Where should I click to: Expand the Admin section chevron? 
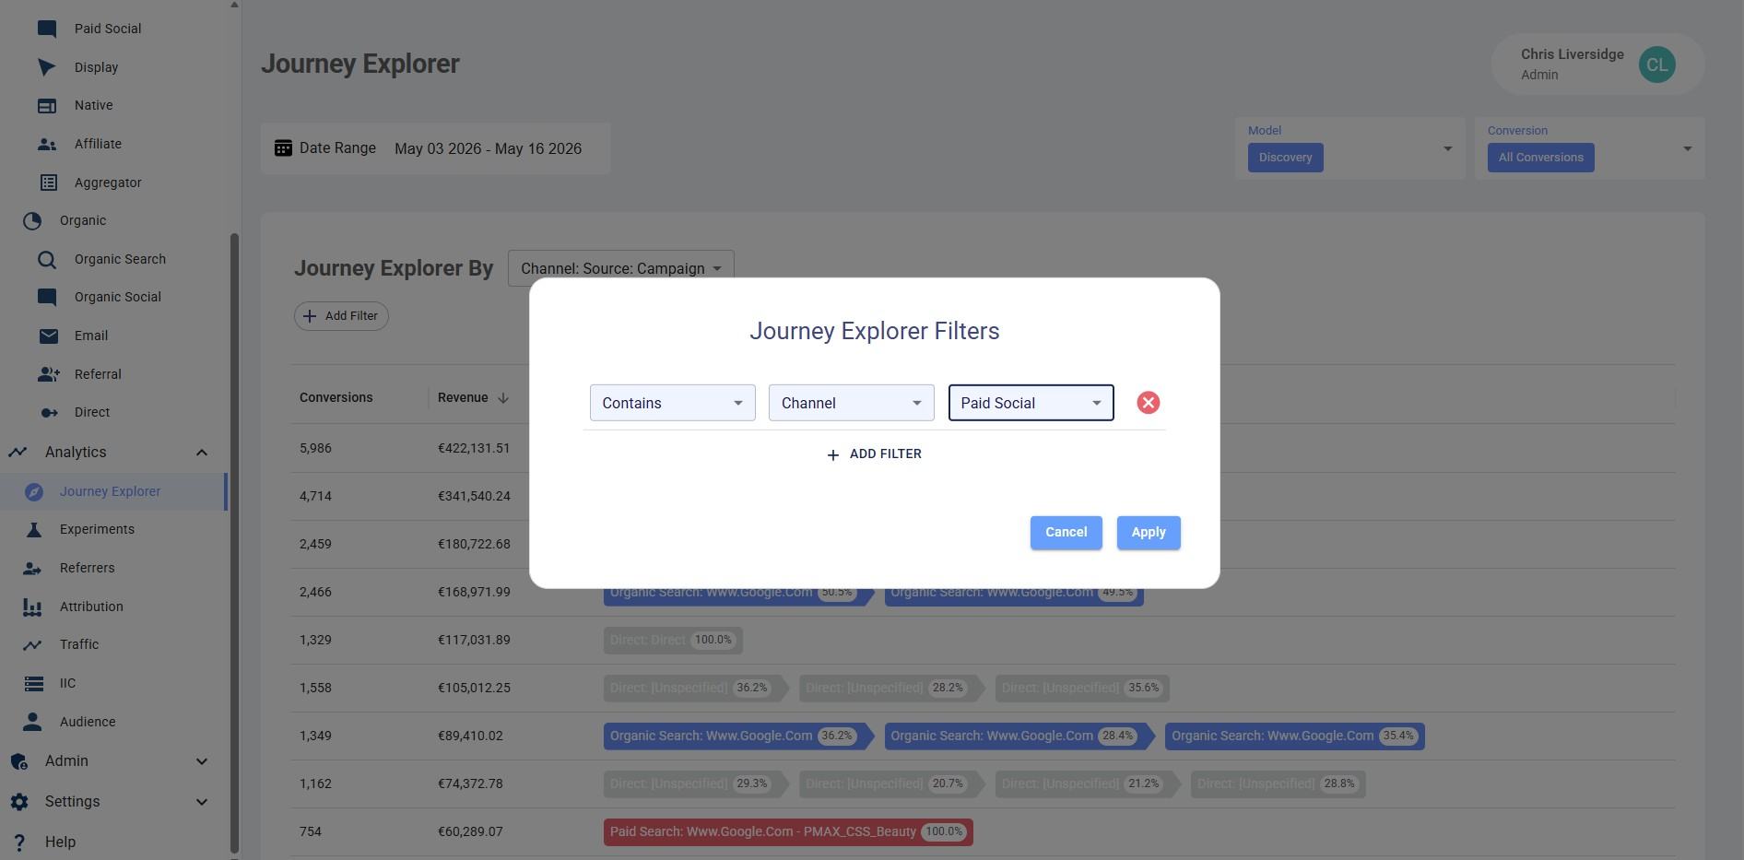[202, 761]
